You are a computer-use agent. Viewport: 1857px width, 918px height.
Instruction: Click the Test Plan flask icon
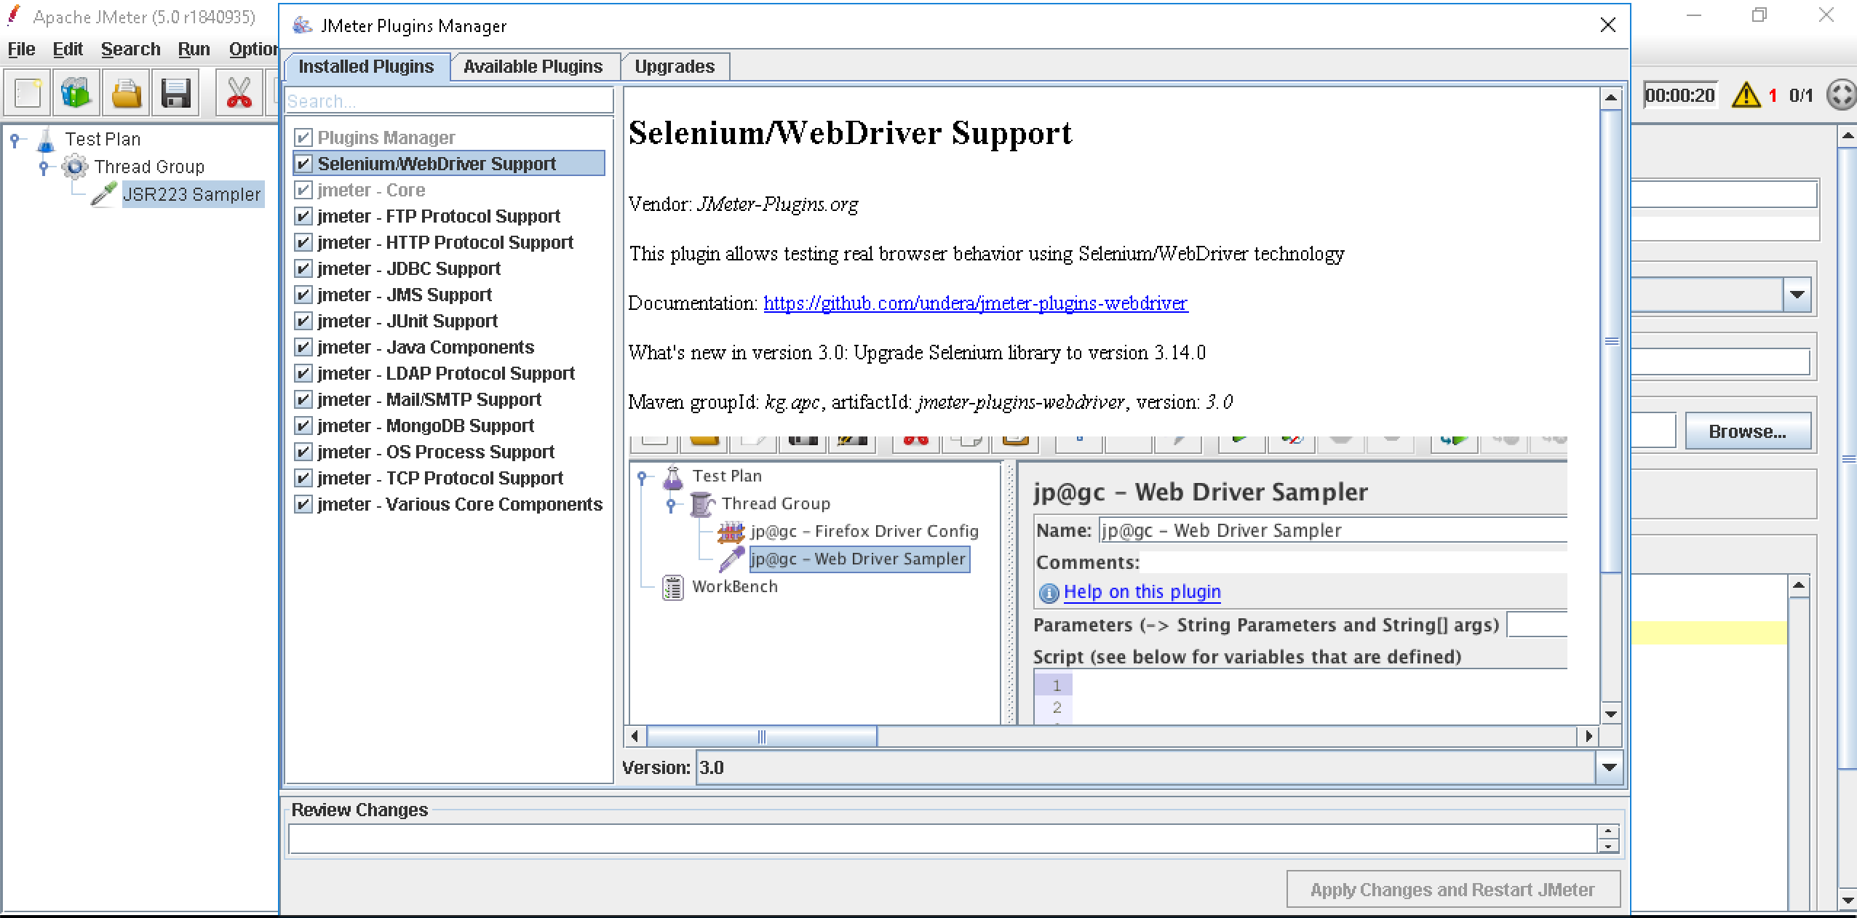point(47,139)
